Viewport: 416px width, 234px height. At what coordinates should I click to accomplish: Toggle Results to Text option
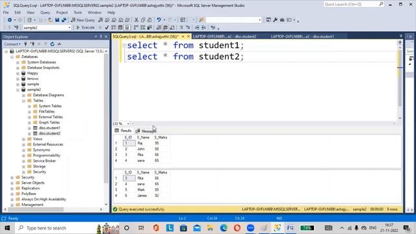[x=159, y=27]
